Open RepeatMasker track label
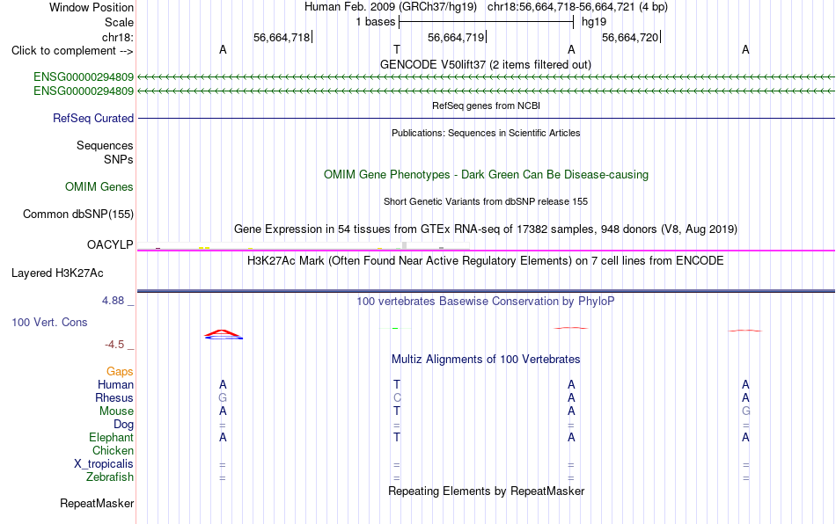Viewport: 836px width, 524px height. point(97,503)
